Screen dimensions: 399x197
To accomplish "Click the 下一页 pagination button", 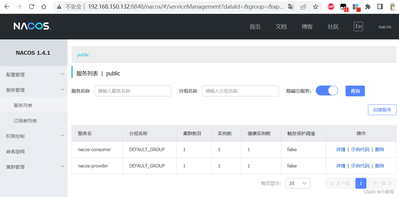I will click(382, 183).
